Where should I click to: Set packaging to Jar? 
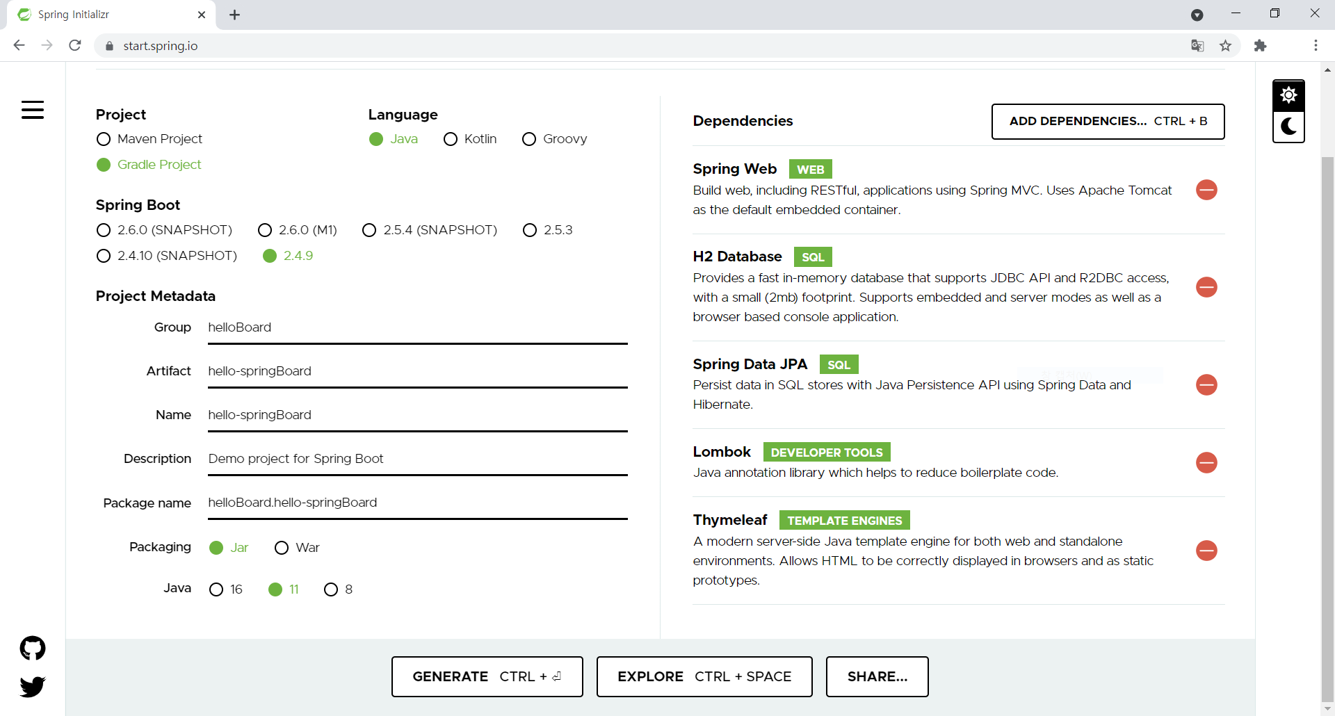229,548
